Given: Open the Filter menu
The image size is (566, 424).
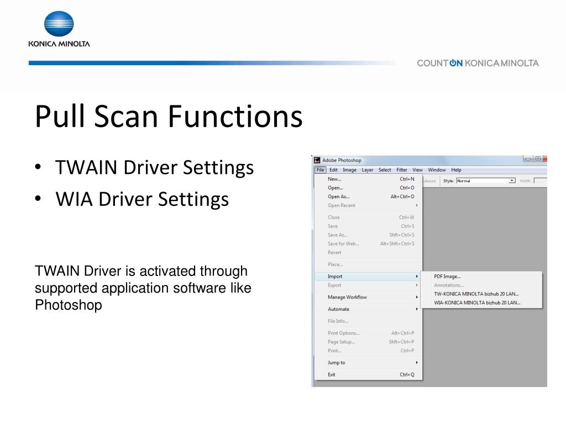Looking at the screenshot, I should click(x=402, y=170).
